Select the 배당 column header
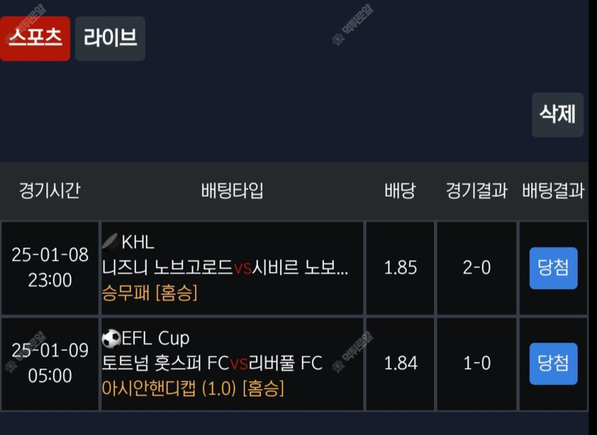 click(x=400, y=190)
